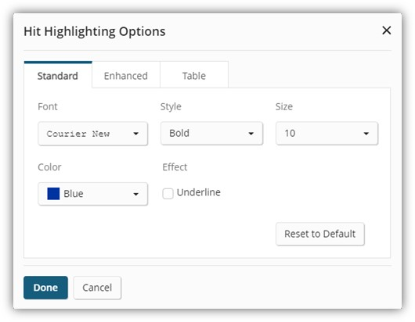Image resolution: width=415 pixels, height=322 pixels.
Task: Cancel the highlighting options changes
Action: point(97,288)
